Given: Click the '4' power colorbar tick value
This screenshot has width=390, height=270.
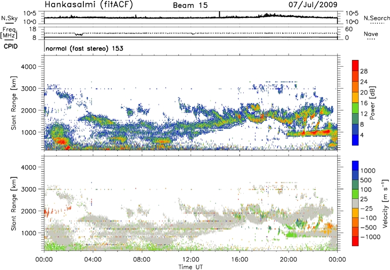Looking at the screenshot, I should 362,135.
